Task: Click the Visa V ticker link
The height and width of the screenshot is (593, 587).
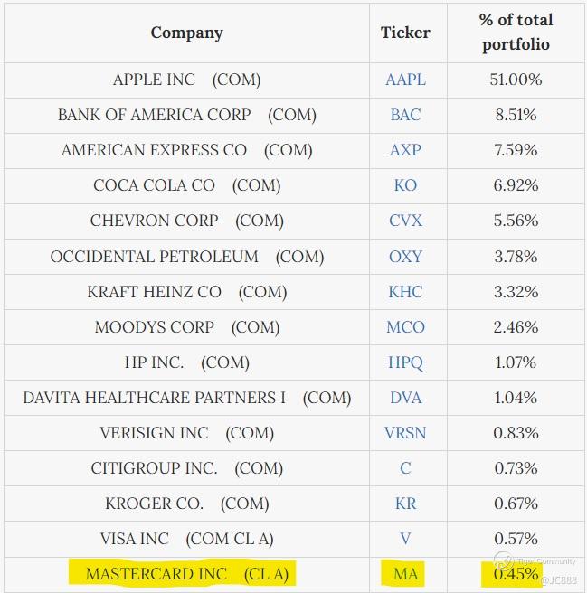Action: (x=405, y=539)
